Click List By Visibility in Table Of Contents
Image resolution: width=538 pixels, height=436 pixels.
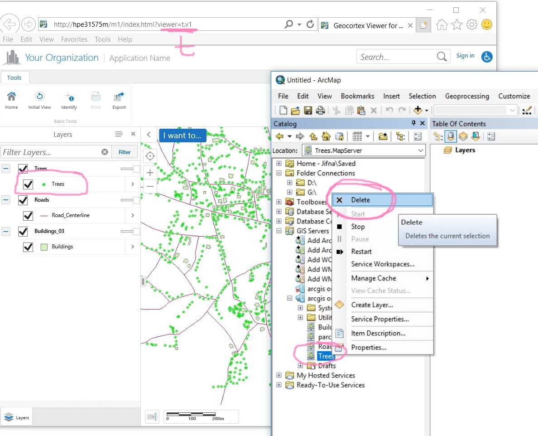pos(463,136)
